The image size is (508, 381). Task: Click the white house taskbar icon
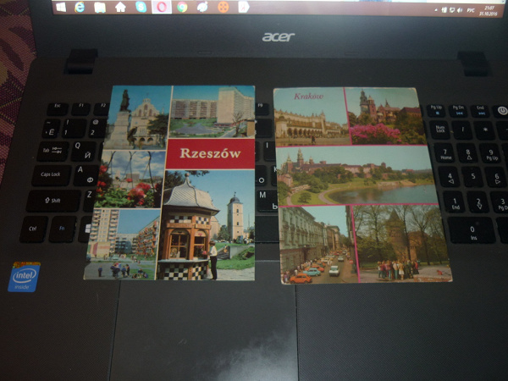[120, 7]
